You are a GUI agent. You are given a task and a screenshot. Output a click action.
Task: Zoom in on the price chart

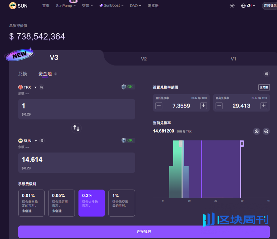coord(257,131)
